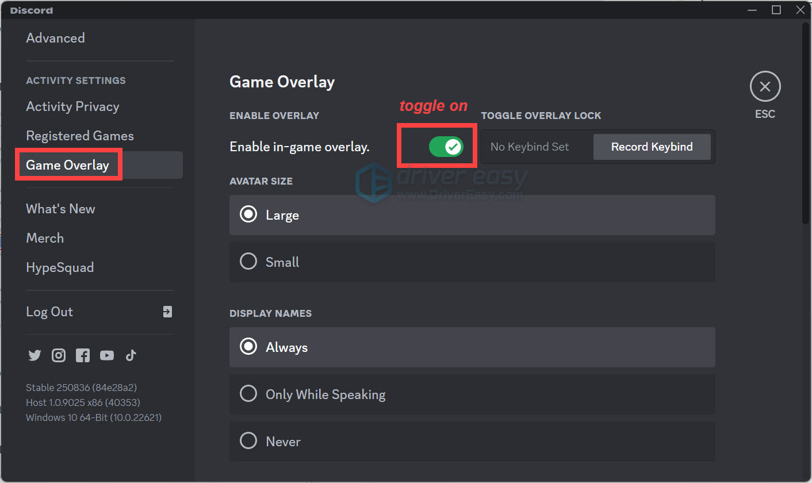Click the Instagram icon in sidebar footer
This screenshot has width=812, height=483.
pos(58,355)
